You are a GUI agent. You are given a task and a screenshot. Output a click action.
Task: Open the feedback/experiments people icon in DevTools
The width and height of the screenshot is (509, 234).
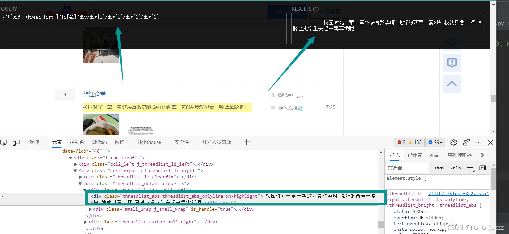click(466, 142)
